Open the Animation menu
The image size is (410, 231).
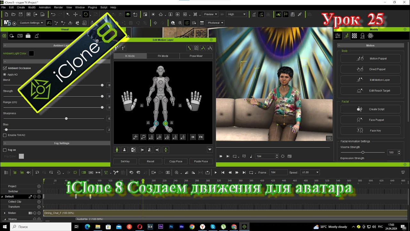point(45,7)
